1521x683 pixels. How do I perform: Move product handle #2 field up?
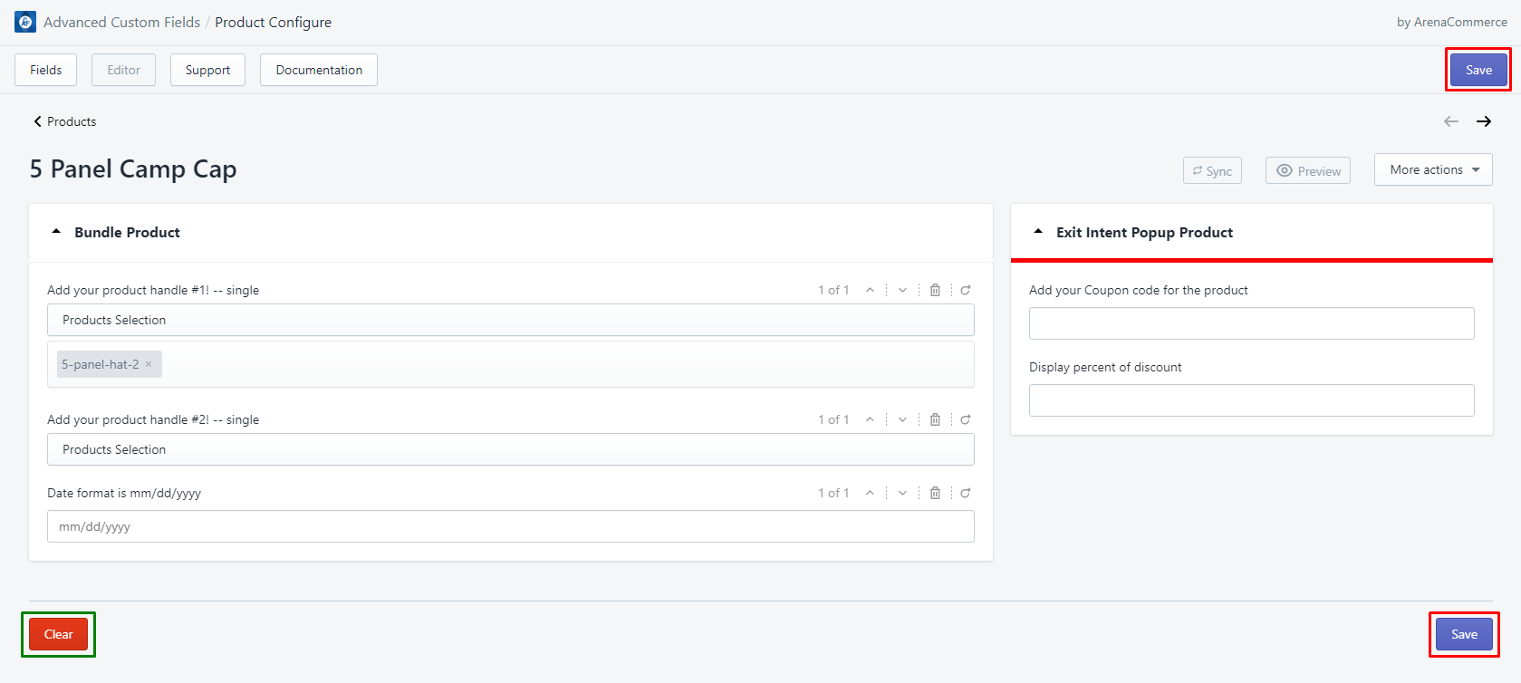(x=870, y=419)
